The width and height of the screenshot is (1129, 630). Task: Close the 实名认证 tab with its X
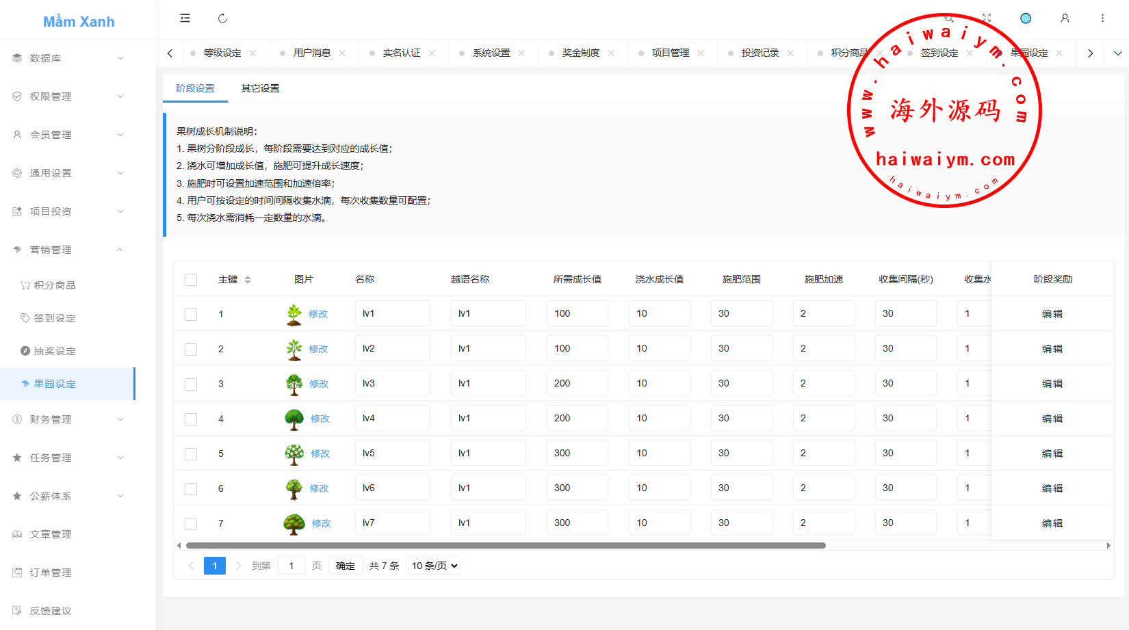(x=432, y=53)
